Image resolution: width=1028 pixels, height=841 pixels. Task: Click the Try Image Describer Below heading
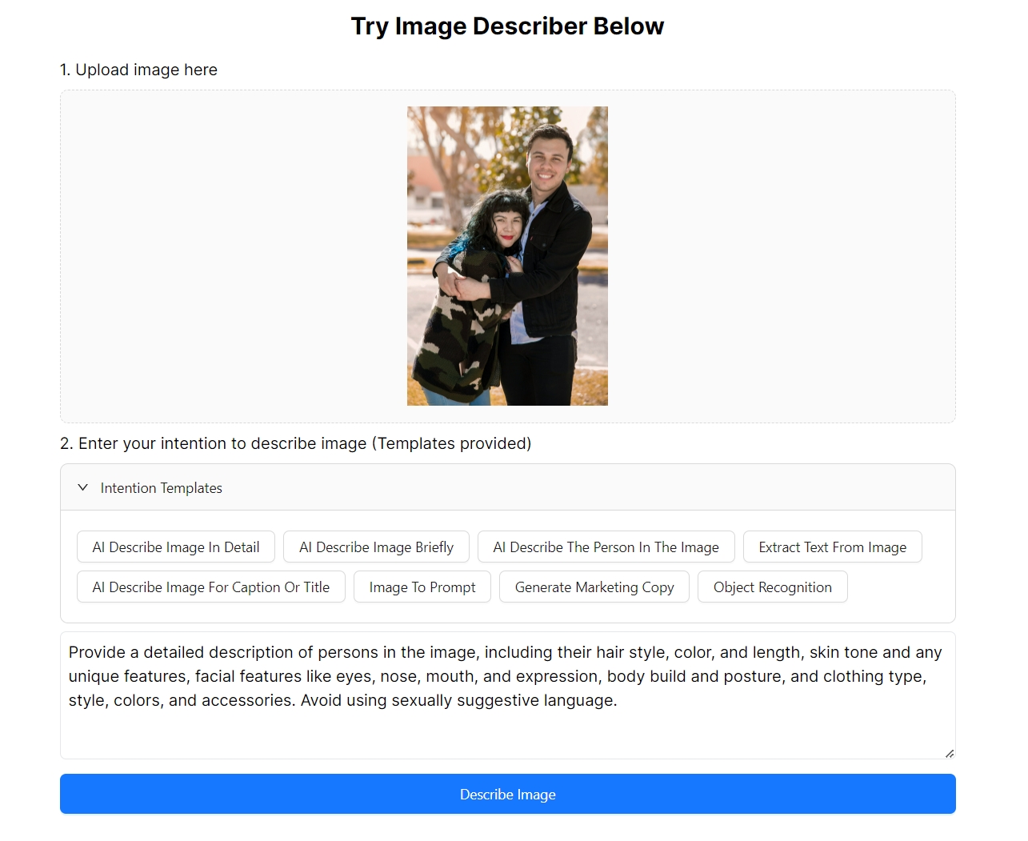(x=508, y=26)
